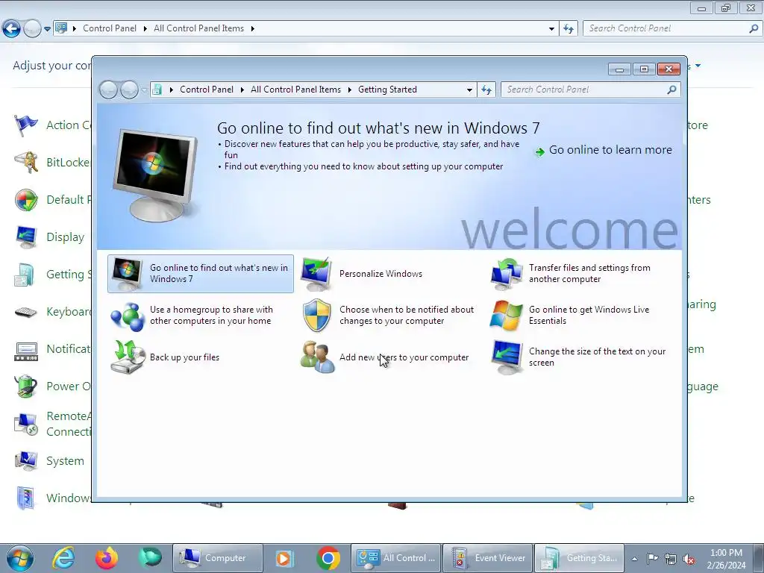Click the Transfer files and settings icon
This screenshot has height=573, width=764.
(x=507, y=274)
